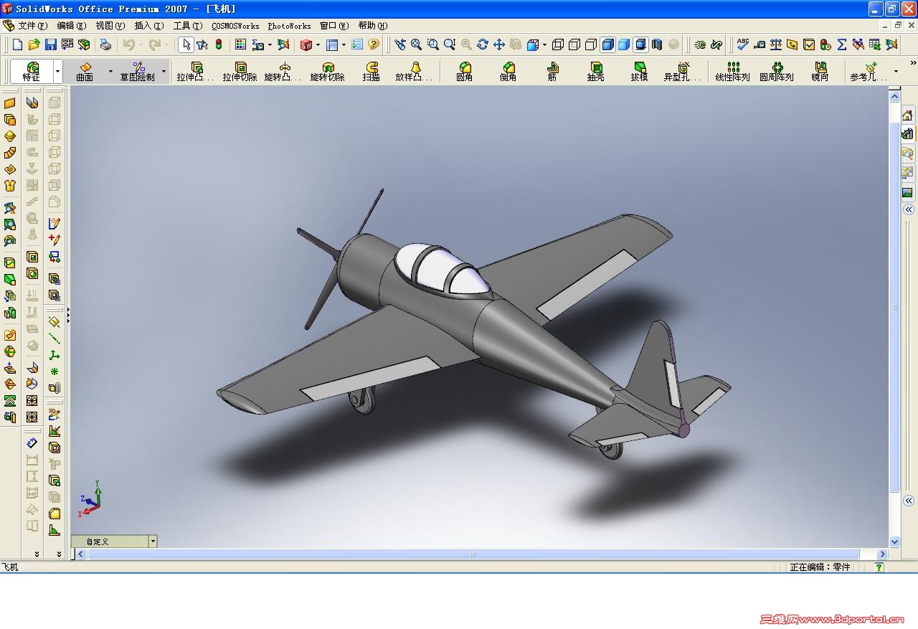Click the Mirror (镜向) feature tool

[x=820, y=71]
